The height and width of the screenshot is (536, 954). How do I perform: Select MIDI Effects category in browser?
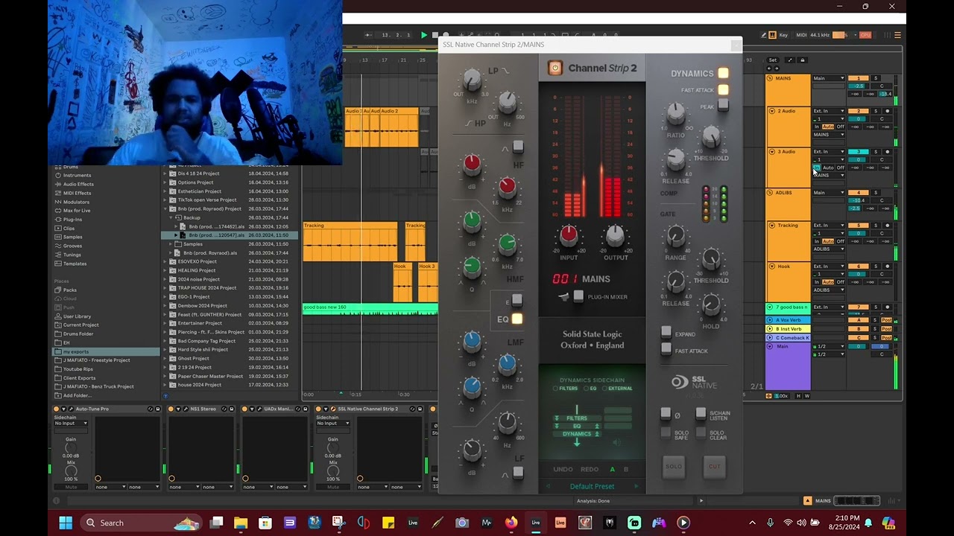click(77, 193)
